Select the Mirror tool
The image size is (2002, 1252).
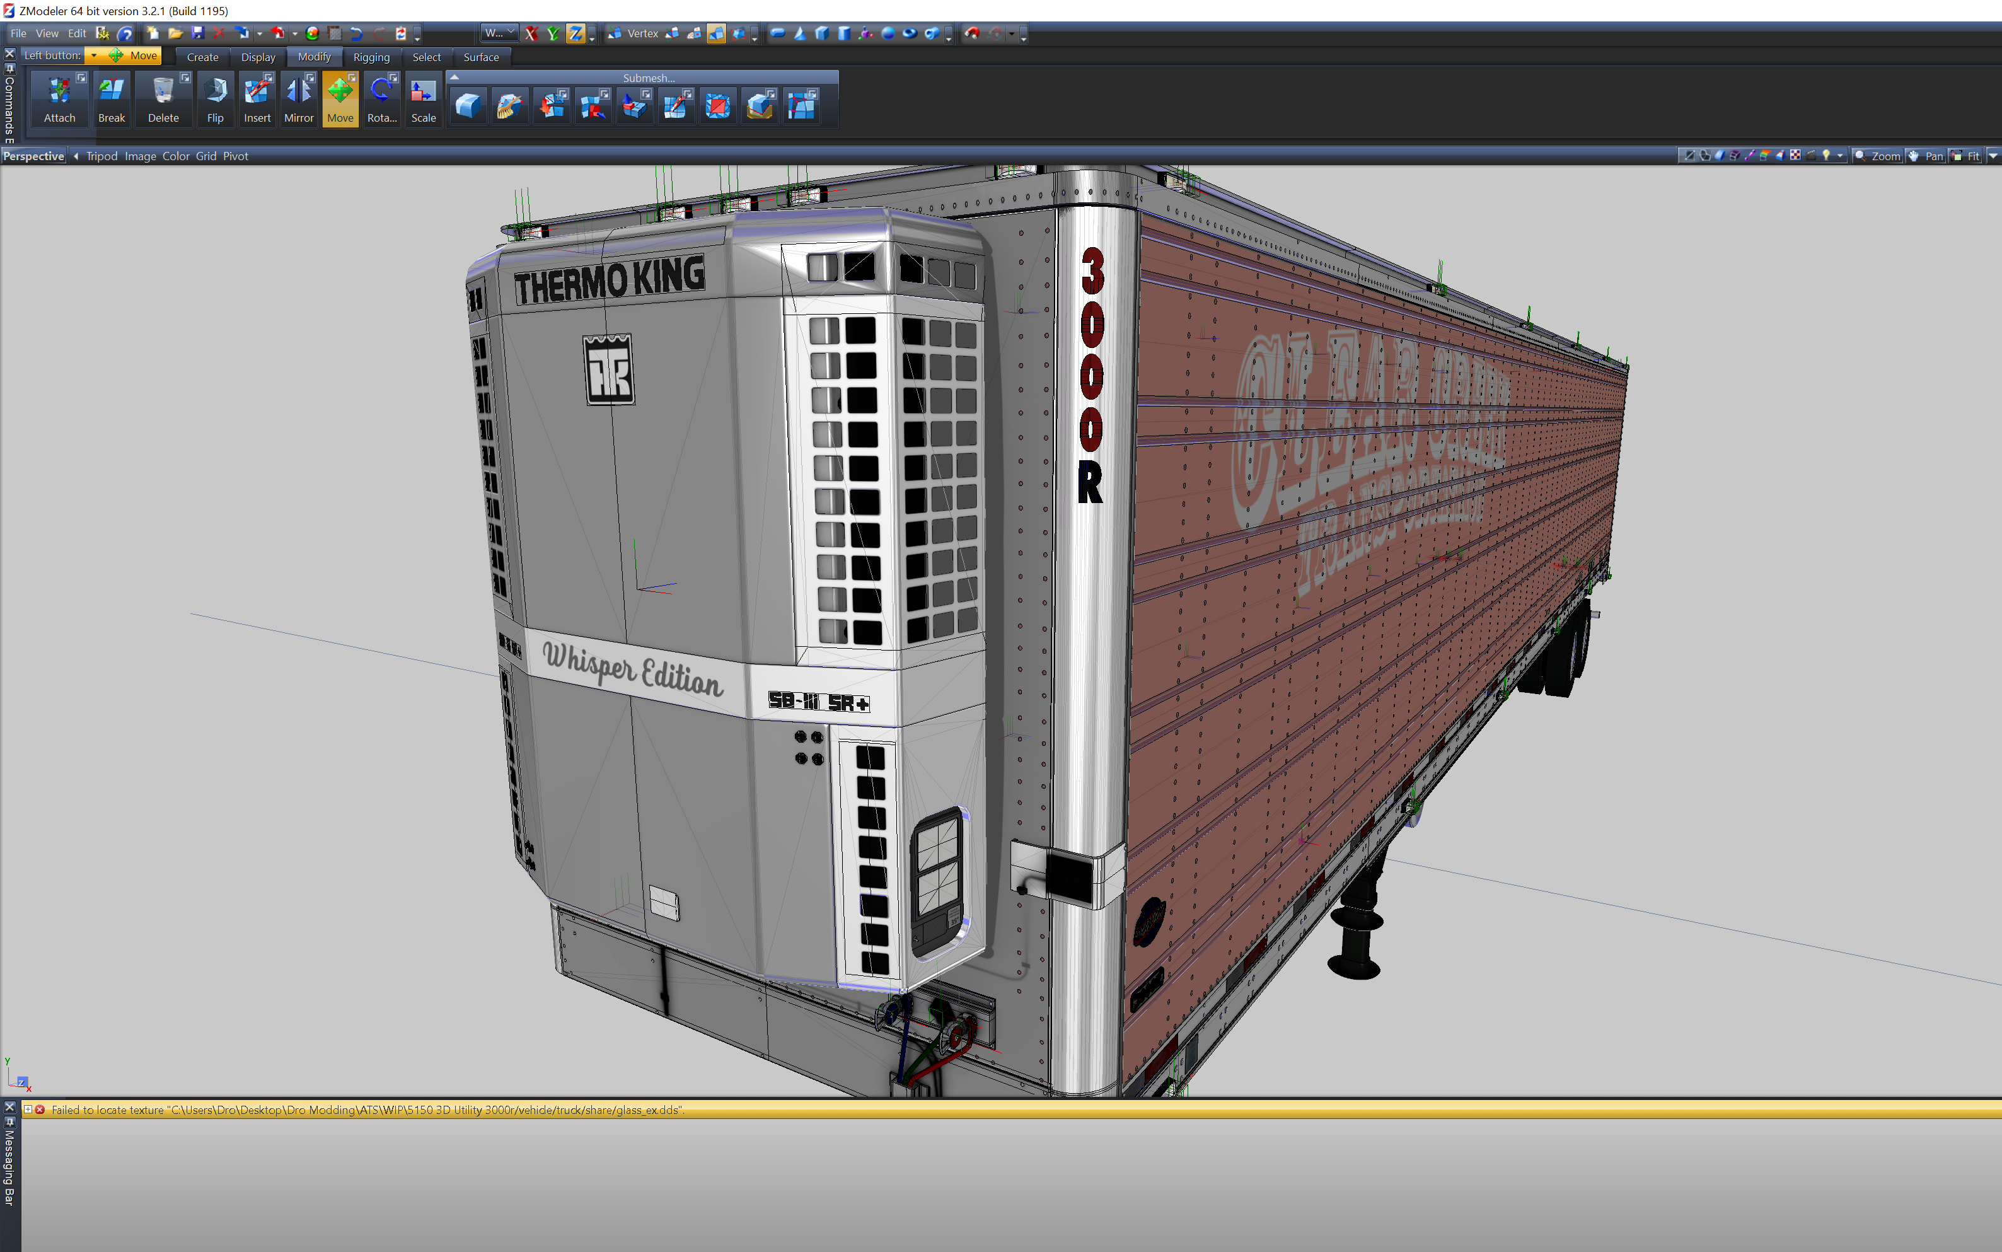[299, 98]
